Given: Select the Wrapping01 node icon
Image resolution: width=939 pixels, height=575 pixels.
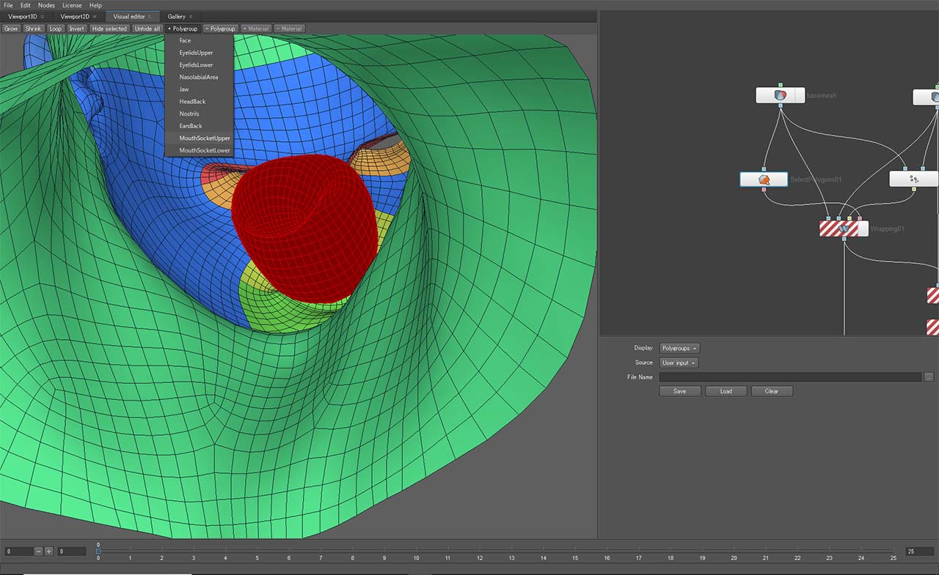Looking at the screenshot, I should [x=843, y=229].
